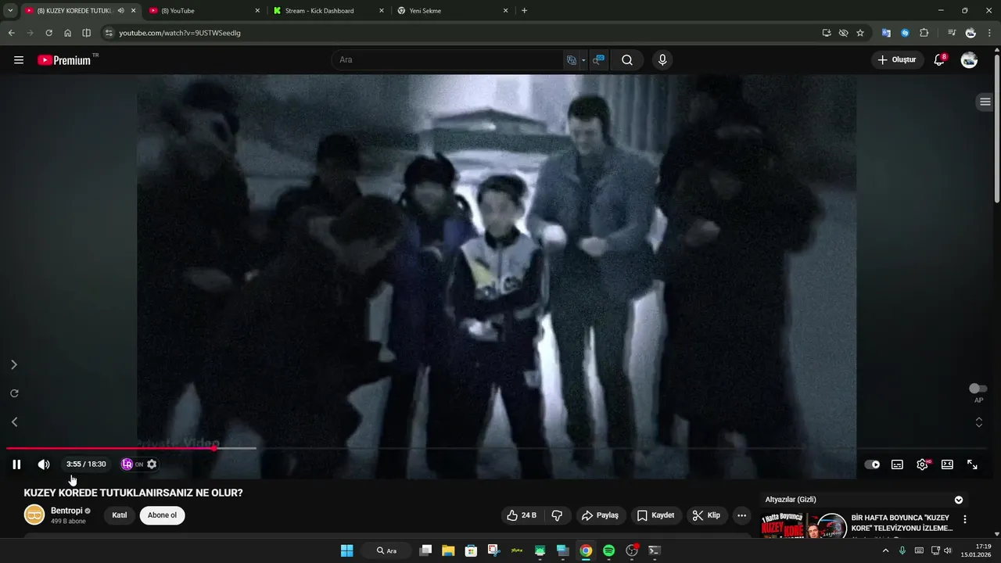Open the notifications bell
Image resolution: width=1001 pixels, height=563 pixels.
pyautogui.click(x=940, y=60)
